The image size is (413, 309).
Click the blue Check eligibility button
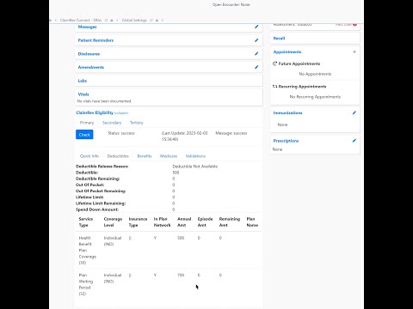click(x=84, y=135)
